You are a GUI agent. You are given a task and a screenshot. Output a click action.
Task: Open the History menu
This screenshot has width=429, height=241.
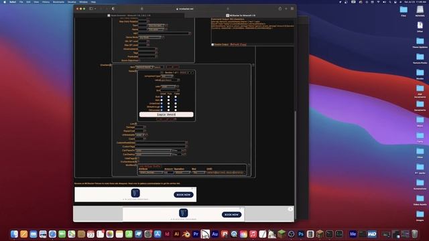click(46, 2)
